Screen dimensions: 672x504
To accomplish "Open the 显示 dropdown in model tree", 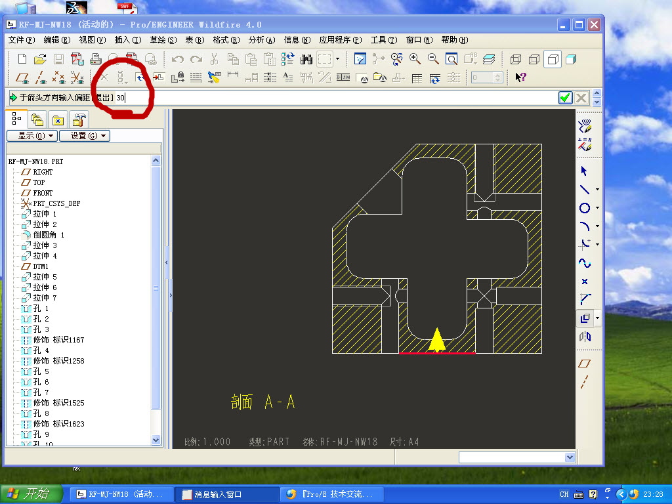I will tap(32, 136).
